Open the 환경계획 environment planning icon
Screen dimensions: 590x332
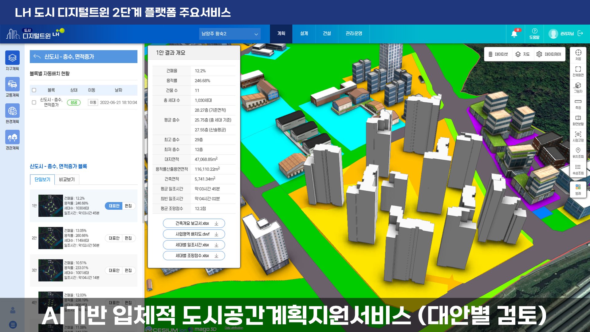[x=12, y=111]
